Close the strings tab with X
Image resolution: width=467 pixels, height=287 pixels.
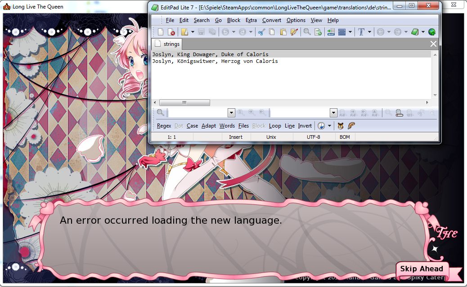tap(433, 44)
